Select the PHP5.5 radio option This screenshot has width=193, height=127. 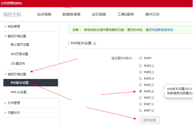(140, 85)
